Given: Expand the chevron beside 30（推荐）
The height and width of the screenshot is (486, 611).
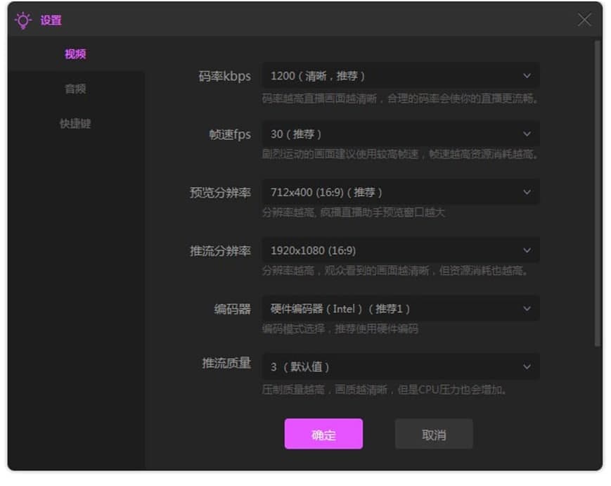Looking at the screenshot, I should (x=527, y=134).
